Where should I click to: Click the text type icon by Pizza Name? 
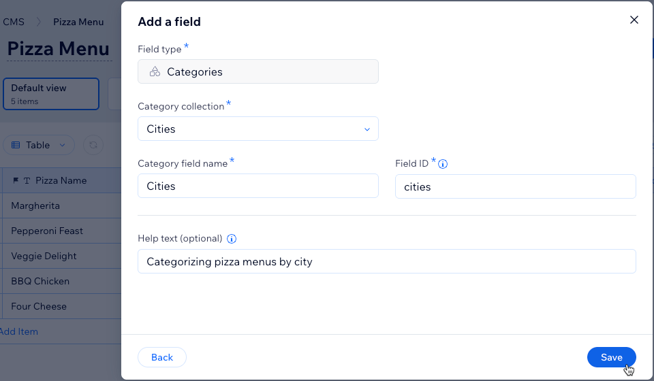[x=27, y=181]
